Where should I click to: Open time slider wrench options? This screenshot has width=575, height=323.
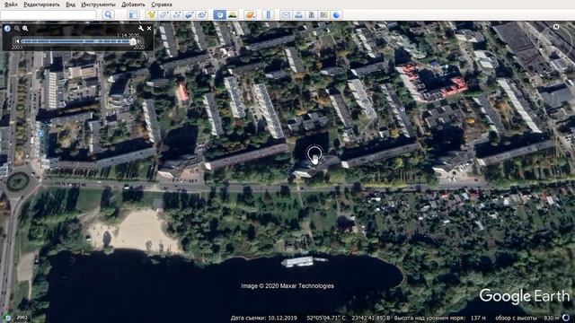click(141, 28)
